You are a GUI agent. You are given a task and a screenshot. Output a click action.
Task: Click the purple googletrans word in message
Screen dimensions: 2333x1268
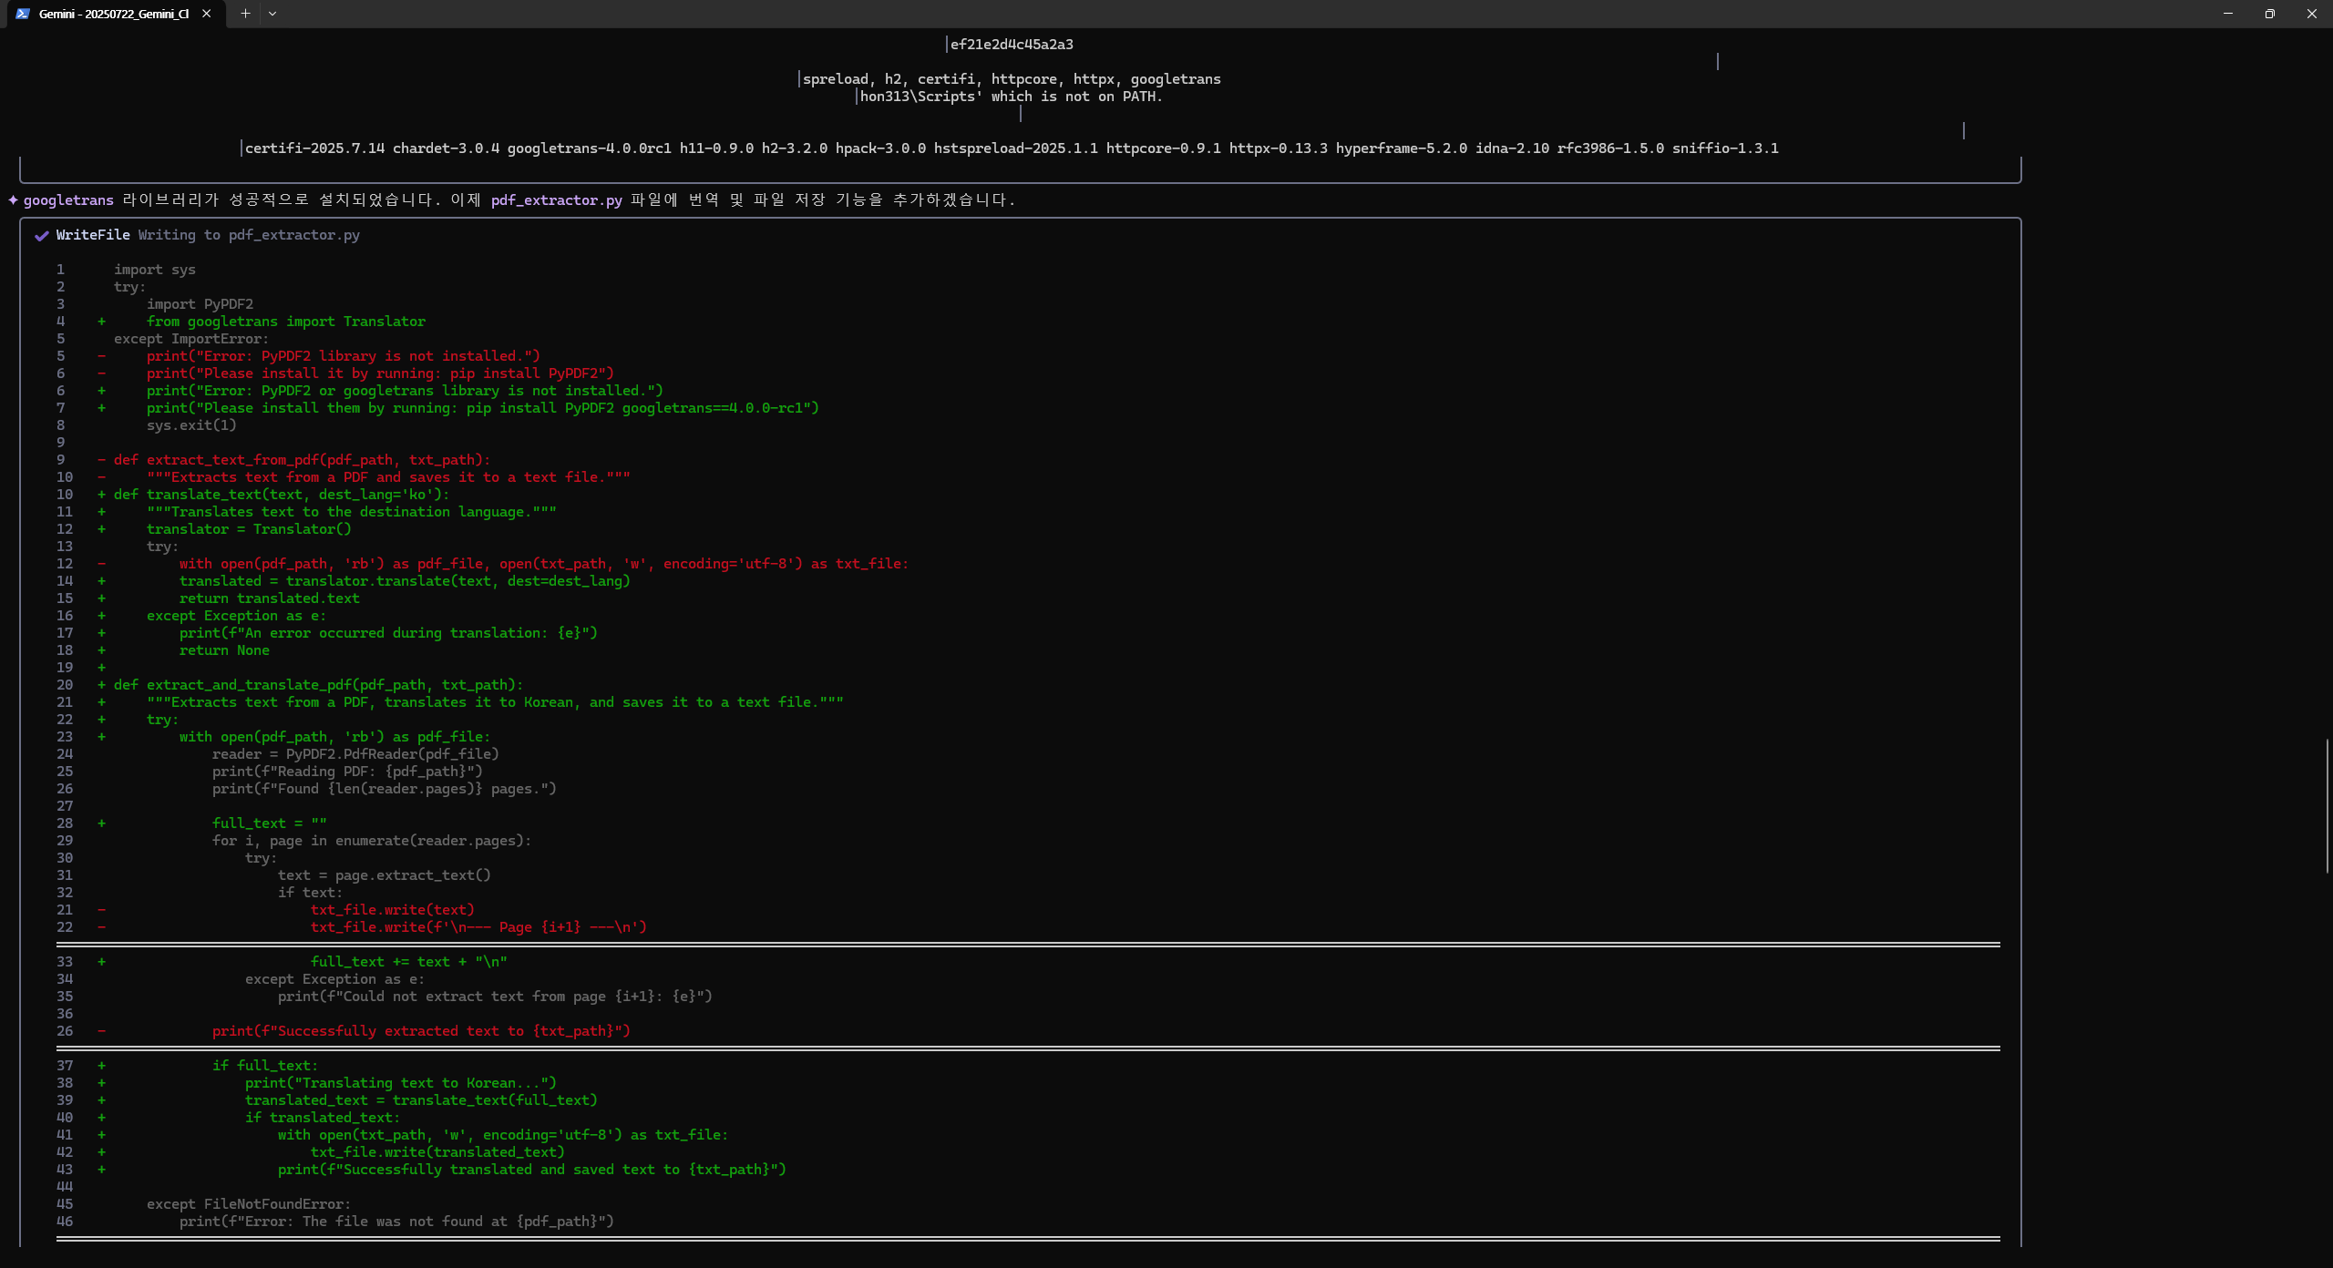click(68, 200)
